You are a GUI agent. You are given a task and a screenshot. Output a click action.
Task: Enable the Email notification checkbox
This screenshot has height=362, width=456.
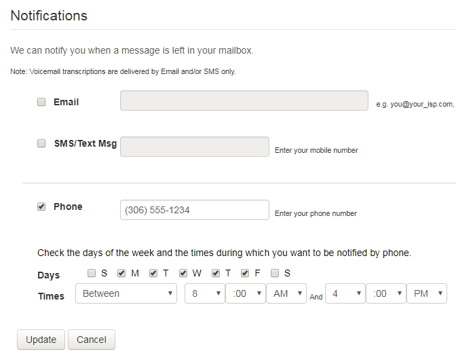41,102
